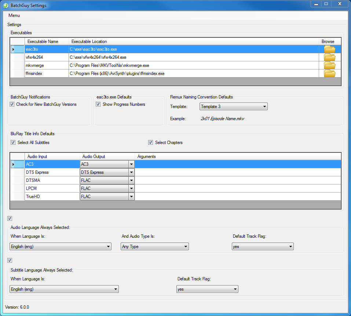
Task: Click the row header selector for AC3
Action: (x=18, y=164)
